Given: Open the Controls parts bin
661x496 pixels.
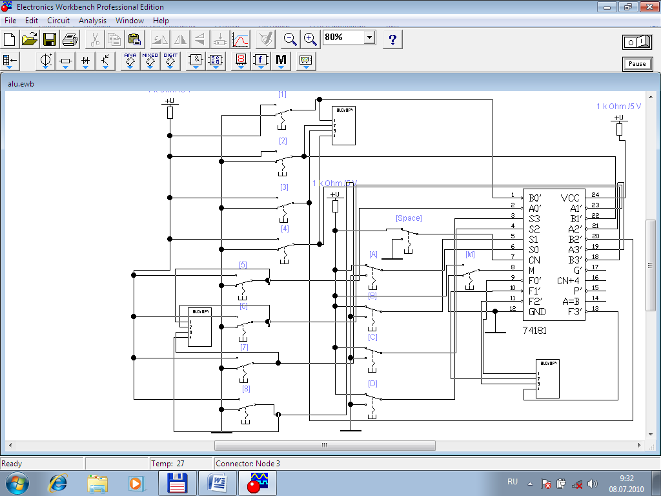Looking at the screenshot, I should pyautogui.click(x=261, y=61).
